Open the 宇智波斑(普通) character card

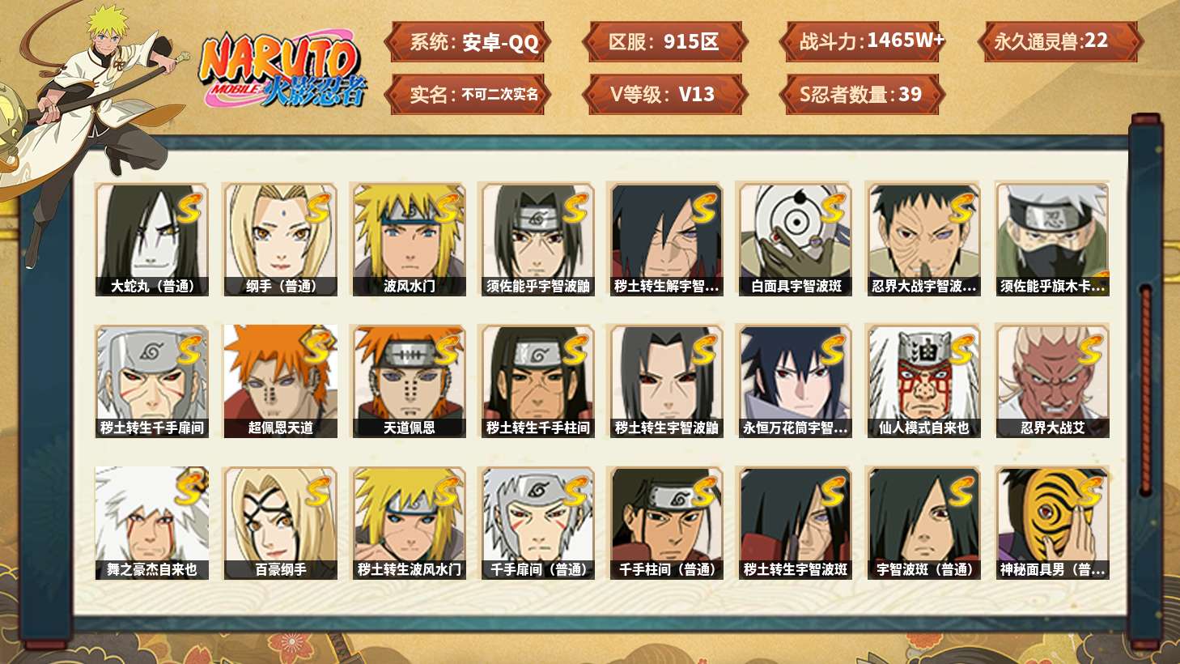923,523
